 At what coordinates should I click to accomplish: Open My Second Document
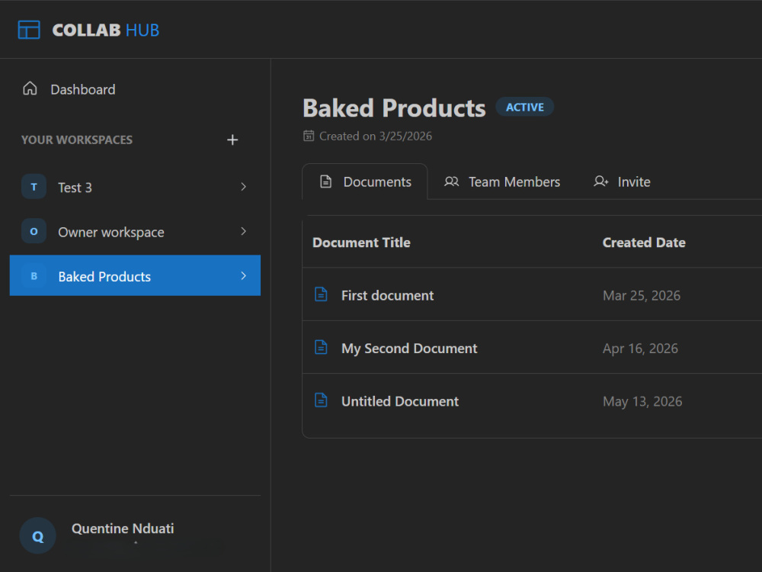[x=409, y=349]
